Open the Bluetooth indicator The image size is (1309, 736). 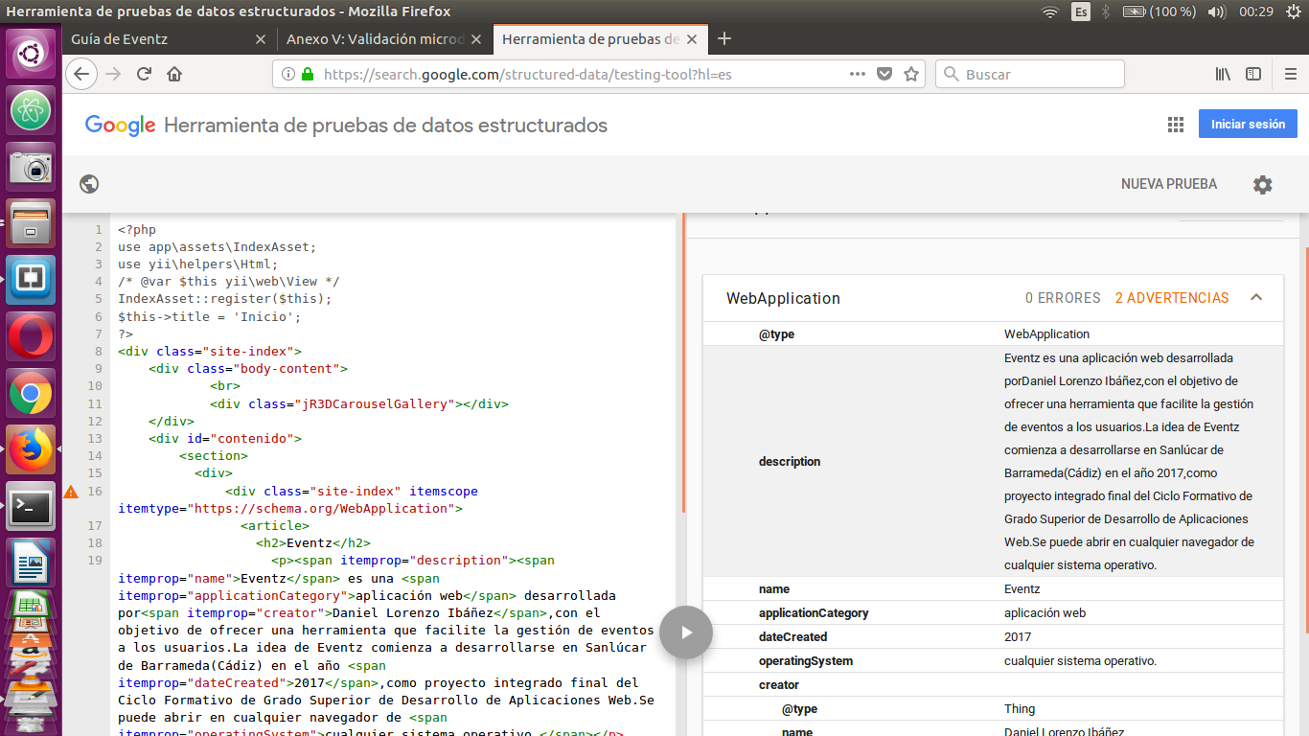pos(1105,11)
